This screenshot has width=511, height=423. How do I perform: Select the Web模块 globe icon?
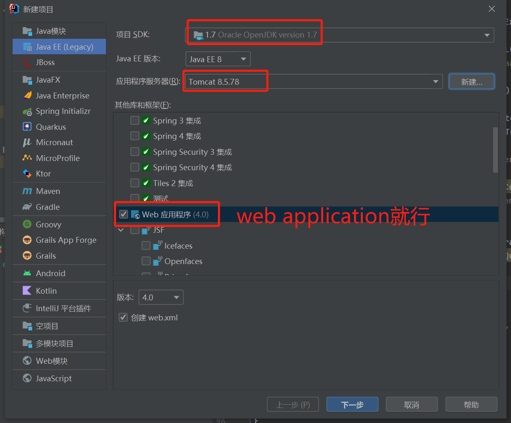pos(27,361)
